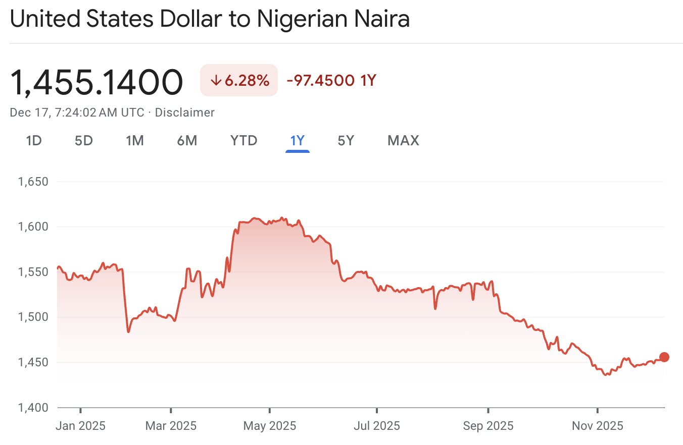Select the 5D time range

(83, 141)
